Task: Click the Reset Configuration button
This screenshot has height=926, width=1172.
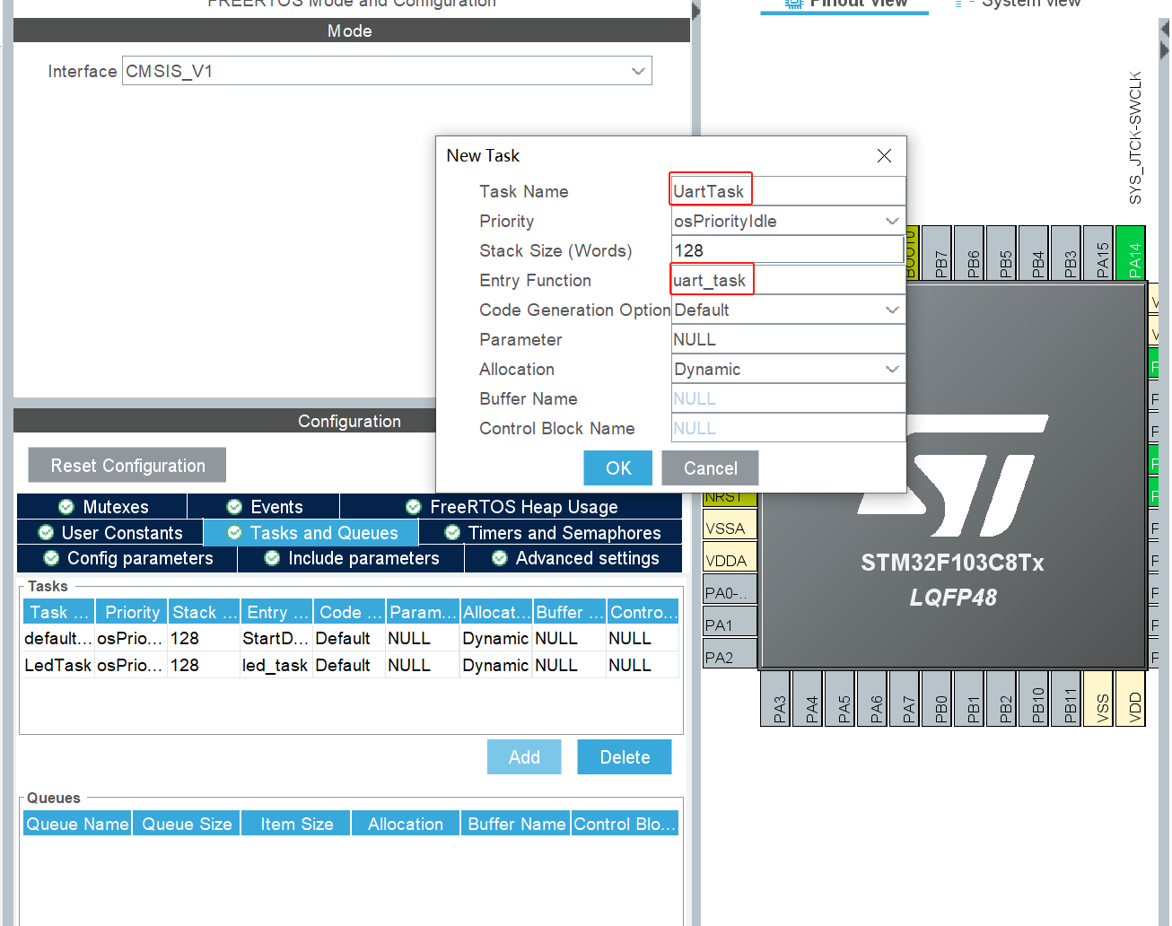Action: click(127, 466)
